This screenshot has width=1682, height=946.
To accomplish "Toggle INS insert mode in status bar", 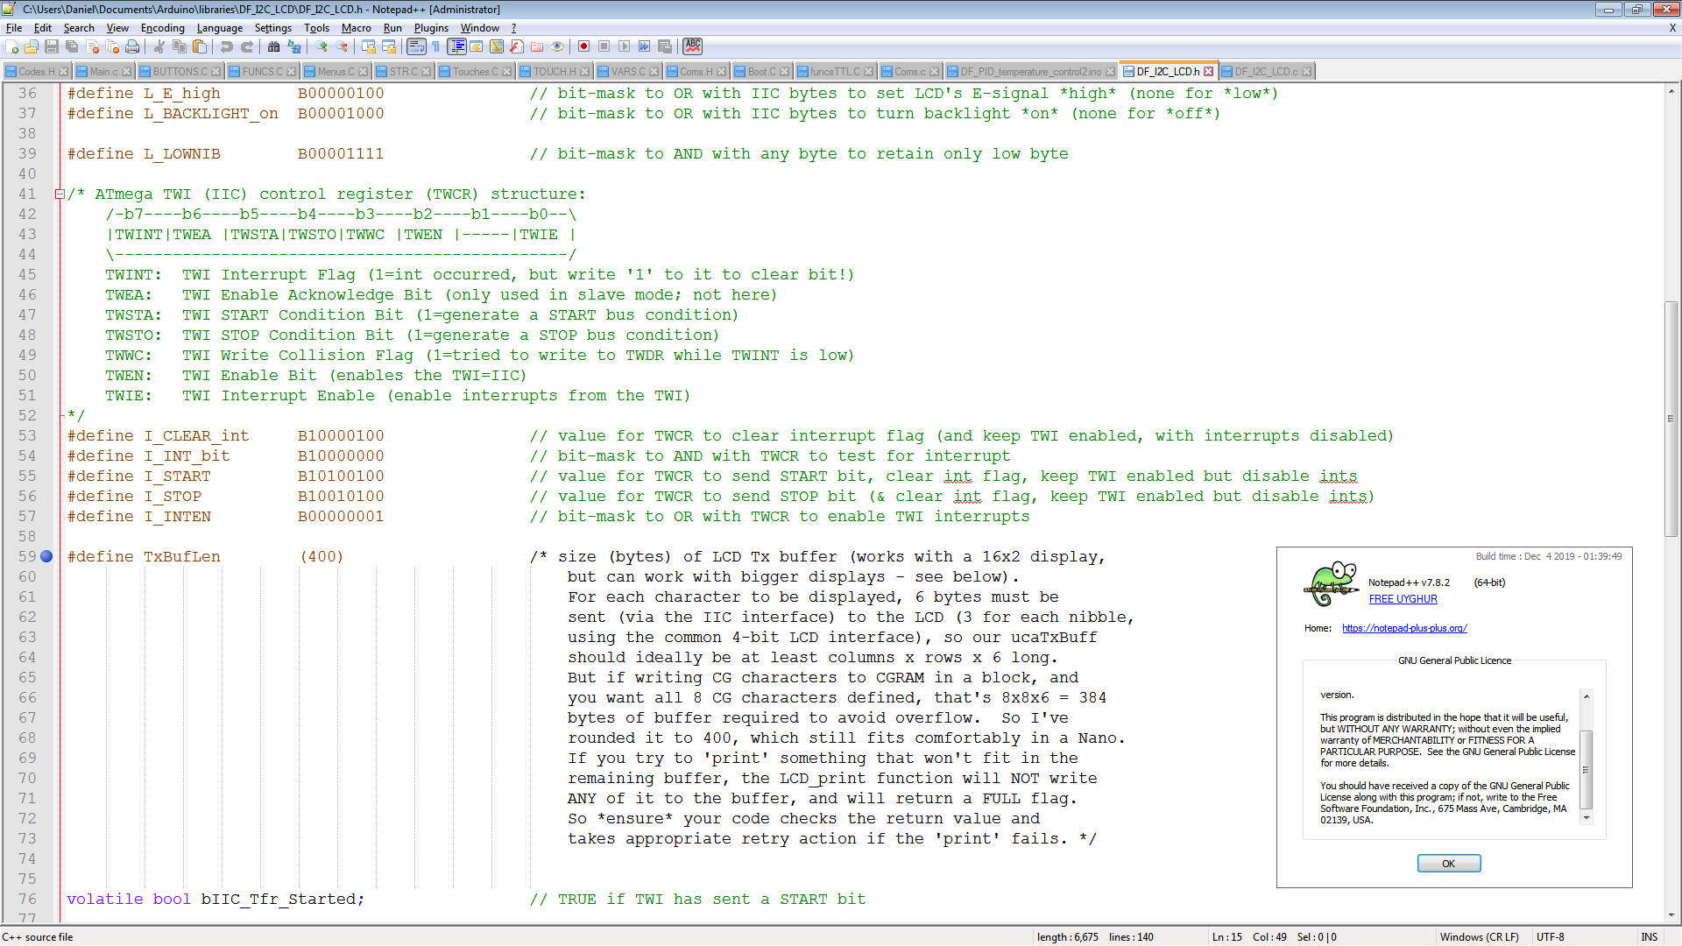I will (x=1649, y=936).
